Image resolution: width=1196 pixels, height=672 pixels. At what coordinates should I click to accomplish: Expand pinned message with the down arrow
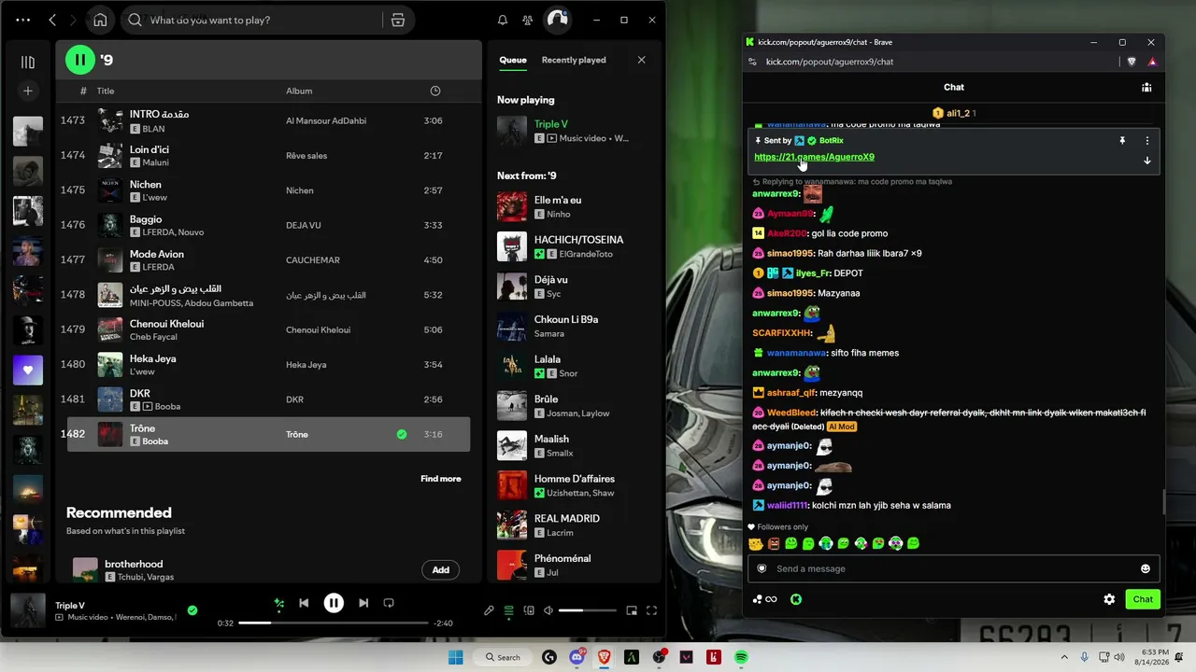1147,161
